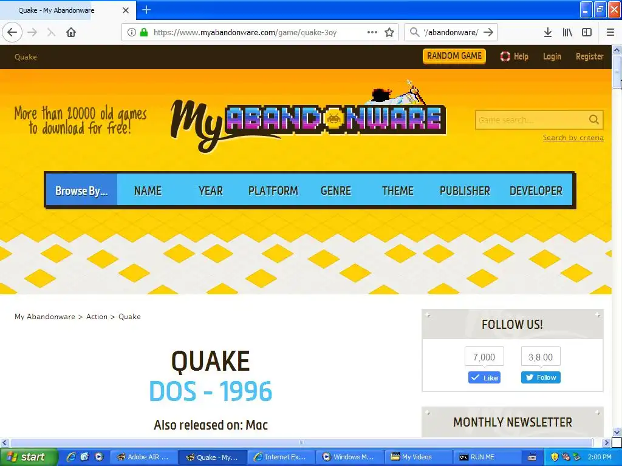The width and height of the screenshot is (622, 466).
Task: Click the vertical scrollbar up arrow
Action: (617, 50)
